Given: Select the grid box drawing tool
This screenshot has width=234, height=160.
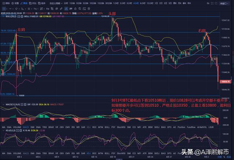Looking at the screenshot, I should click(41, 9).
